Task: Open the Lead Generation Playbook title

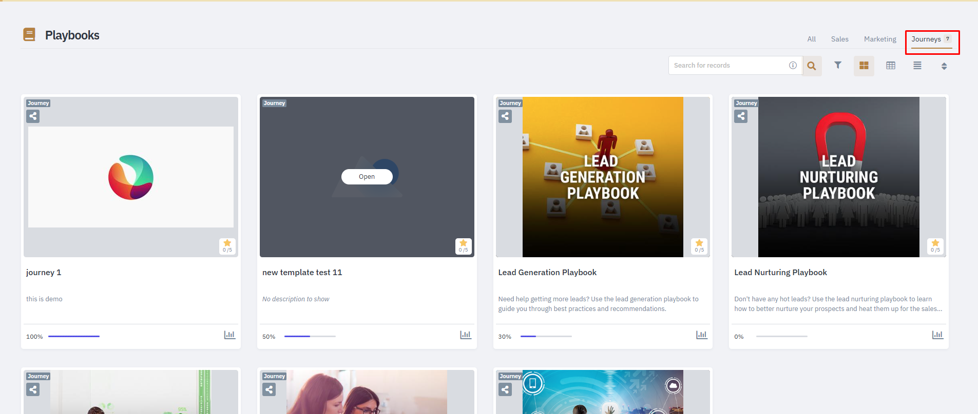Action: click(x=547, y=273)
